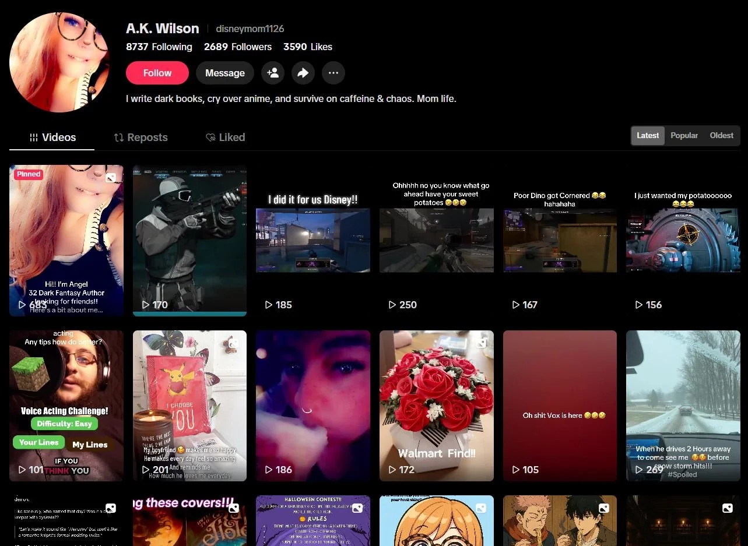748x546 pixels.
Task: Open the Pikachu 'I Choose You' post
Action: pos(189,406)
